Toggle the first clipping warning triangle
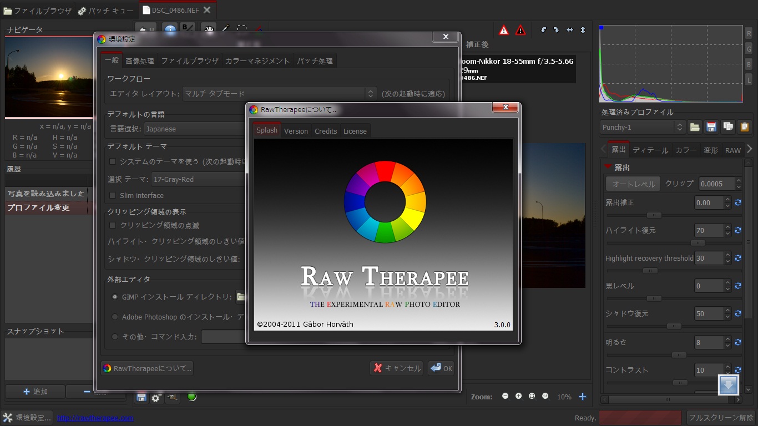This screenshot has width=758, height=426. coord(504,30)
